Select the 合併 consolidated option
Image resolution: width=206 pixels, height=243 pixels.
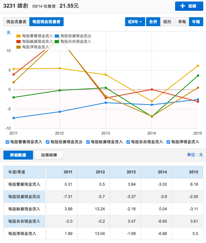[153, 22]
